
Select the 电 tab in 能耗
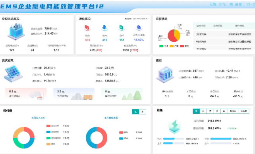[196, 111]
